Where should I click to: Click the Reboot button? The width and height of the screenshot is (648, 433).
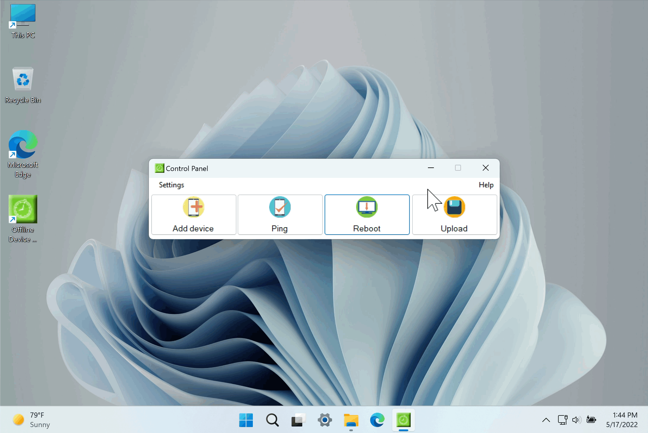click(367, 215)
